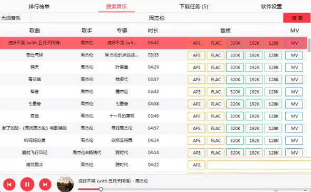
Task: Open the 无损音乐 source dropdown
Action: [15, 18]
